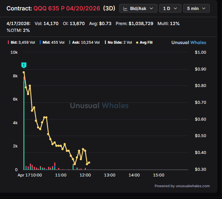Open the 1 D time range dropdown
This screenshot has width=222, height=199.
(170, 9)
